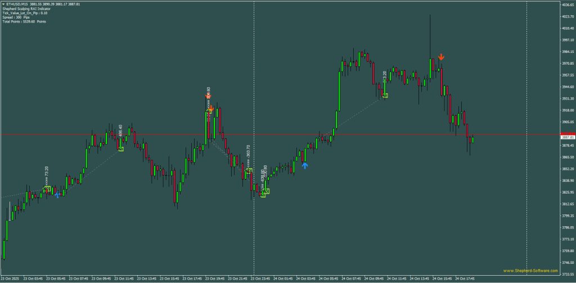
Task: Click the 3944.60 price on the scale
Action: click(568, 87)
